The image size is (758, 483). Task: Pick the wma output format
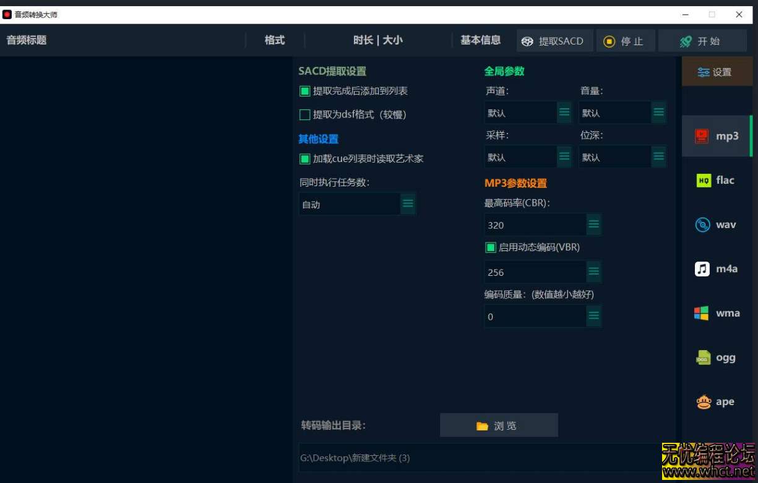718,313
